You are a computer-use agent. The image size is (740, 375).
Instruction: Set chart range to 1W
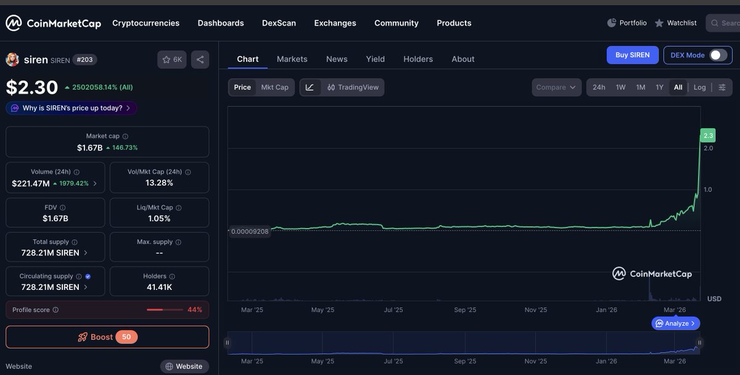(620, 88)
